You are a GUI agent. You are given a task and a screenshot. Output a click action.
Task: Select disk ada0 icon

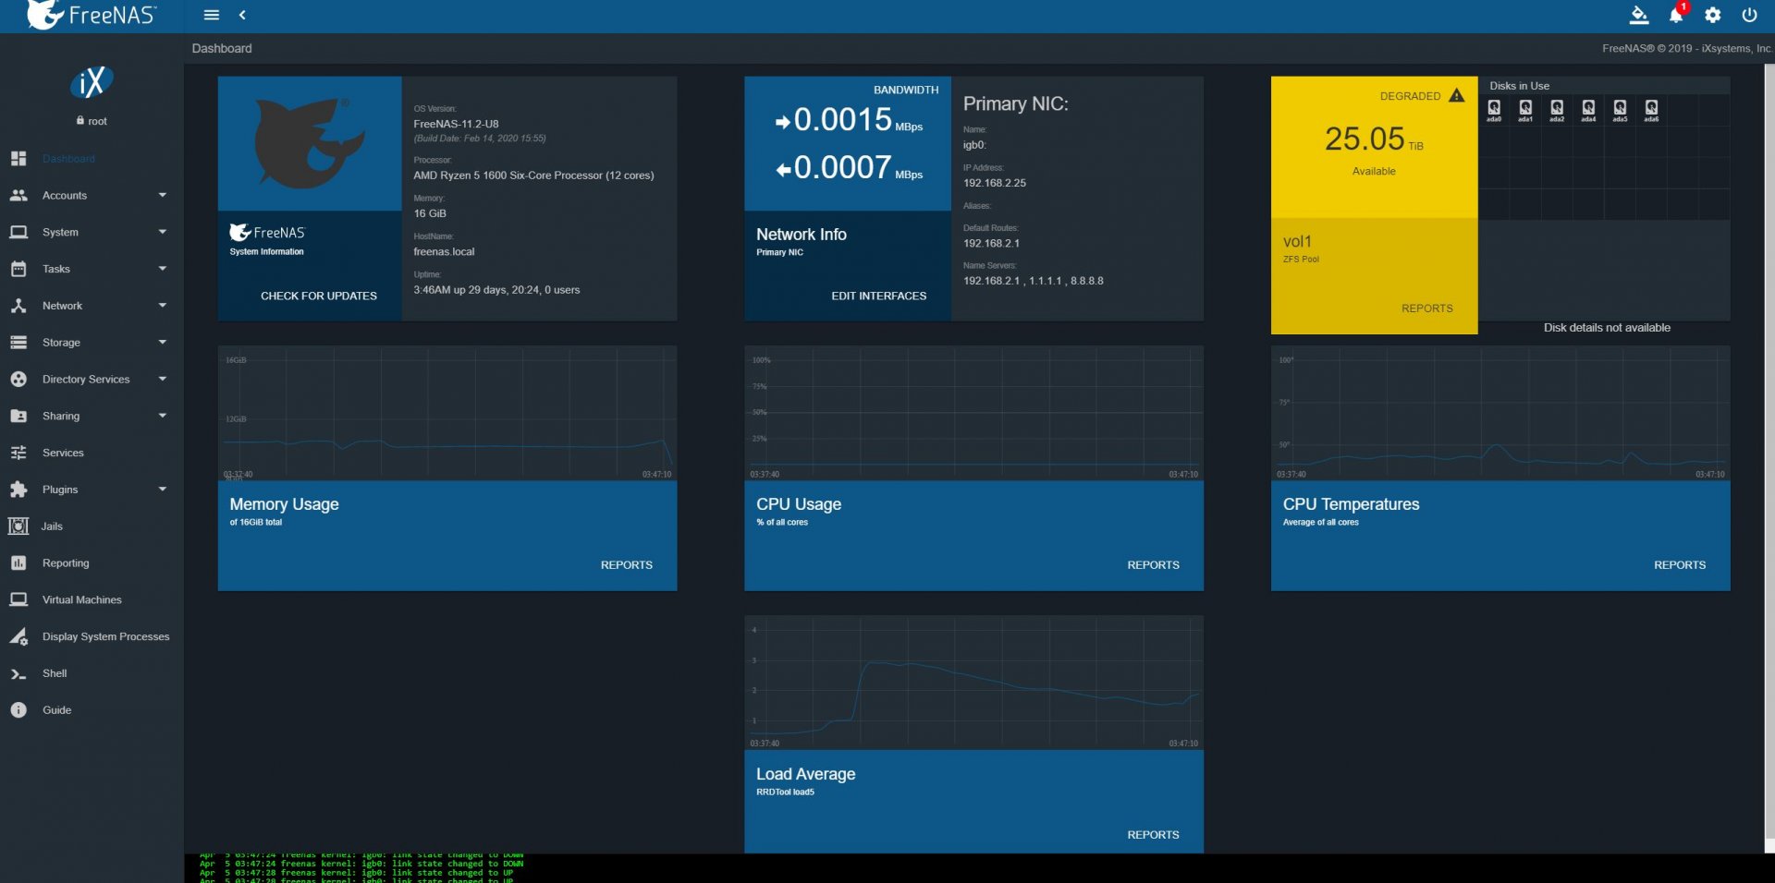1494,110
